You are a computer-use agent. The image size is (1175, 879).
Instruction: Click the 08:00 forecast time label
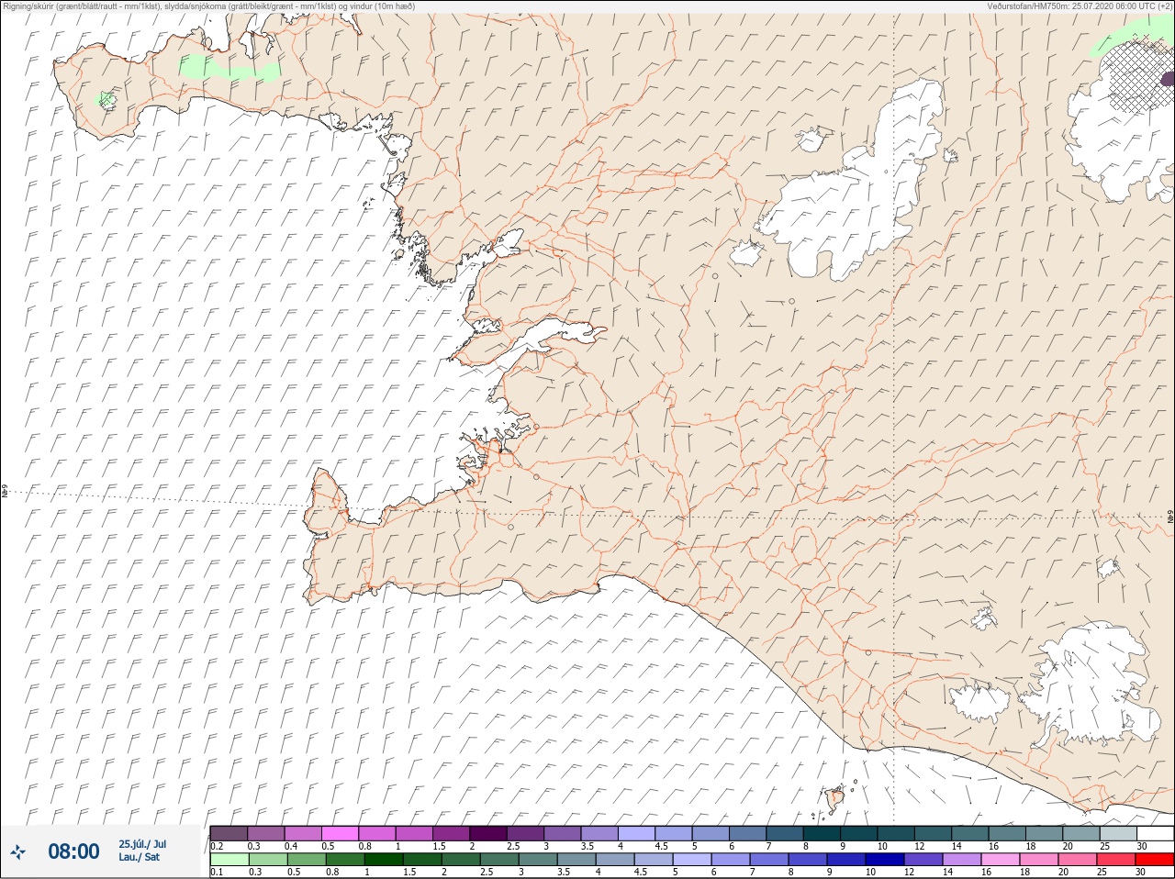73,851
